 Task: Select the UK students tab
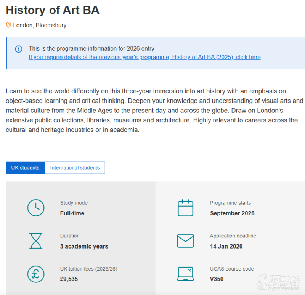25,168
